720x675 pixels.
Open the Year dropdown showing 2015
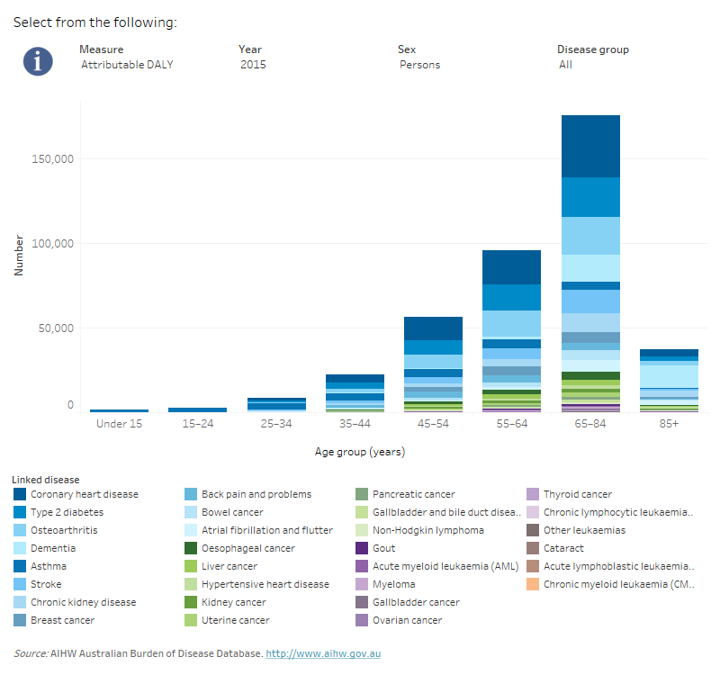point(252,64)
